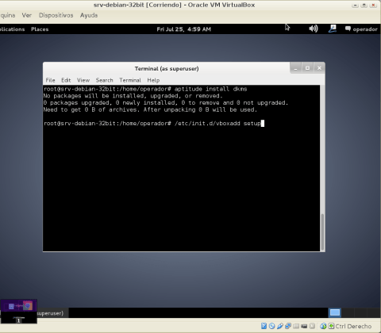Open VirtualBox Ver menu
Screen dimensions: 381x333
coord(27,15)
